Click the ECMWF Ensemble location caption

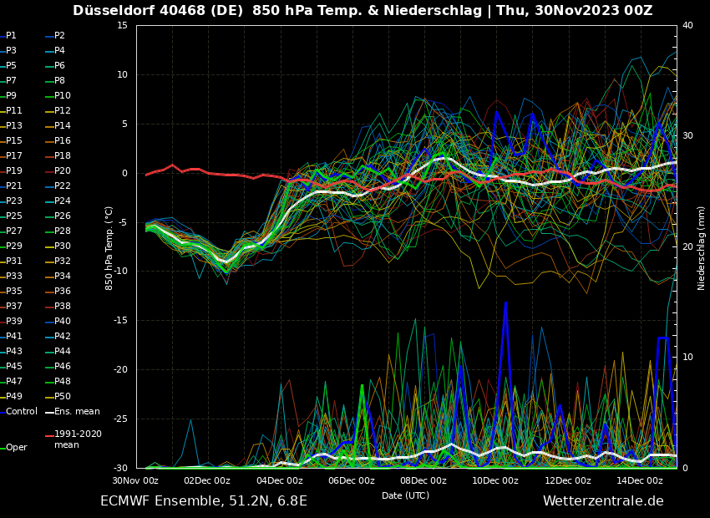coord(204,501)
